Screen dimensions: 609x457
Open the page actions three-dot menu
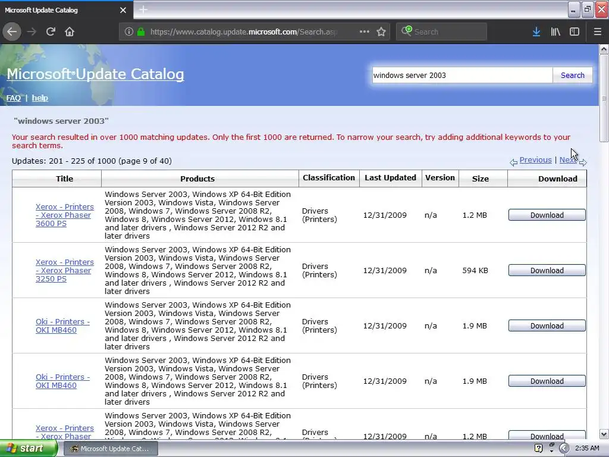[x=365, y=32]
